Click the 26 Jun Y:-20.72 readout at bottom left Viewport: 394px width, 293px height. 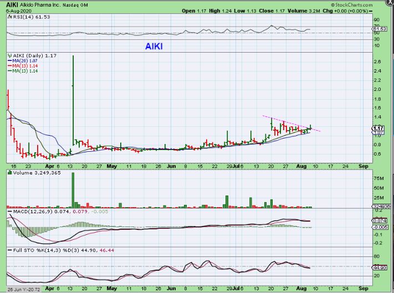tap(23, 290)
